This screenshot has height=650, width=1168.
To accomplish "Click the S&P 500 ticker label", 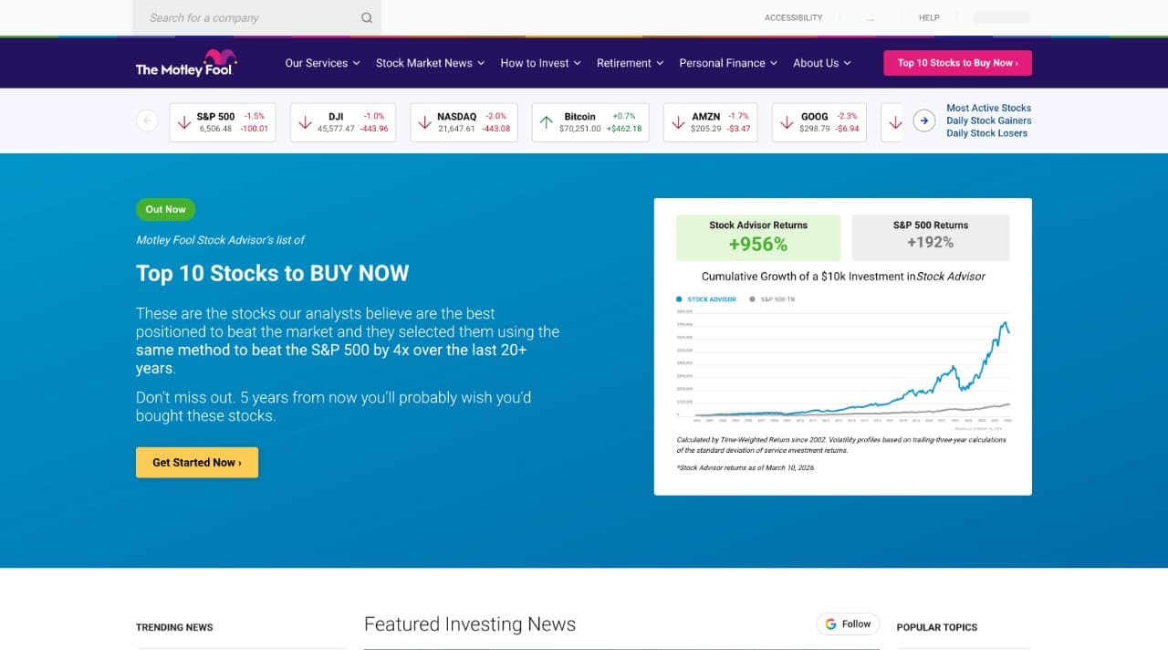I will pos(215,116).
